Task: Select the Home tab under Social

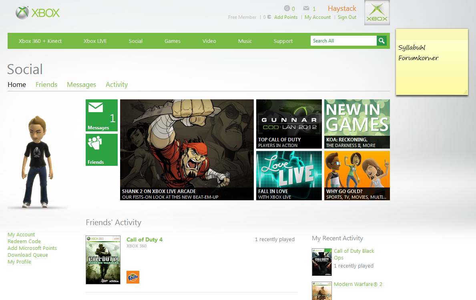Action: pos(17,85)
